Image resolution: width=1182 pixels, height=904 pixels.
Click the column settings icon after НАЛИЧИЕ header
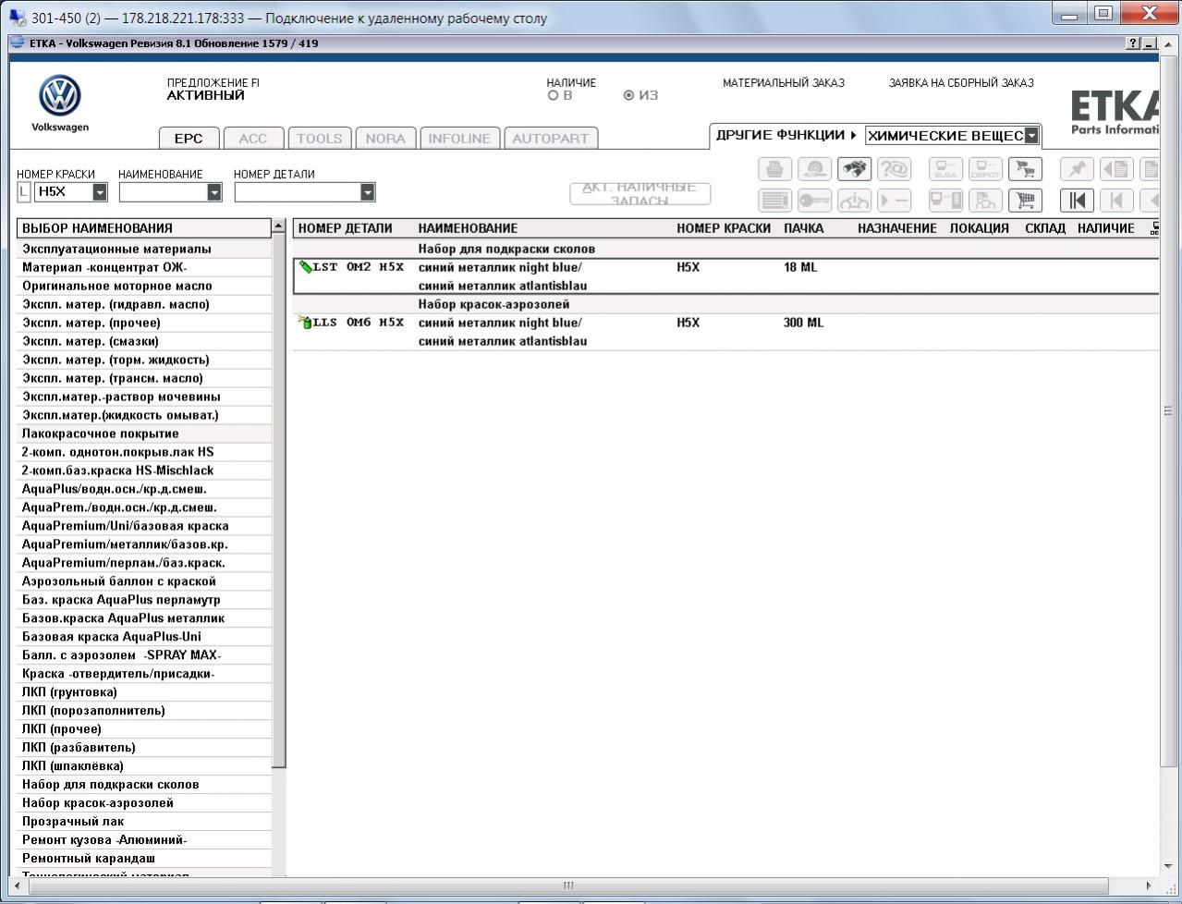[1154, 228]
